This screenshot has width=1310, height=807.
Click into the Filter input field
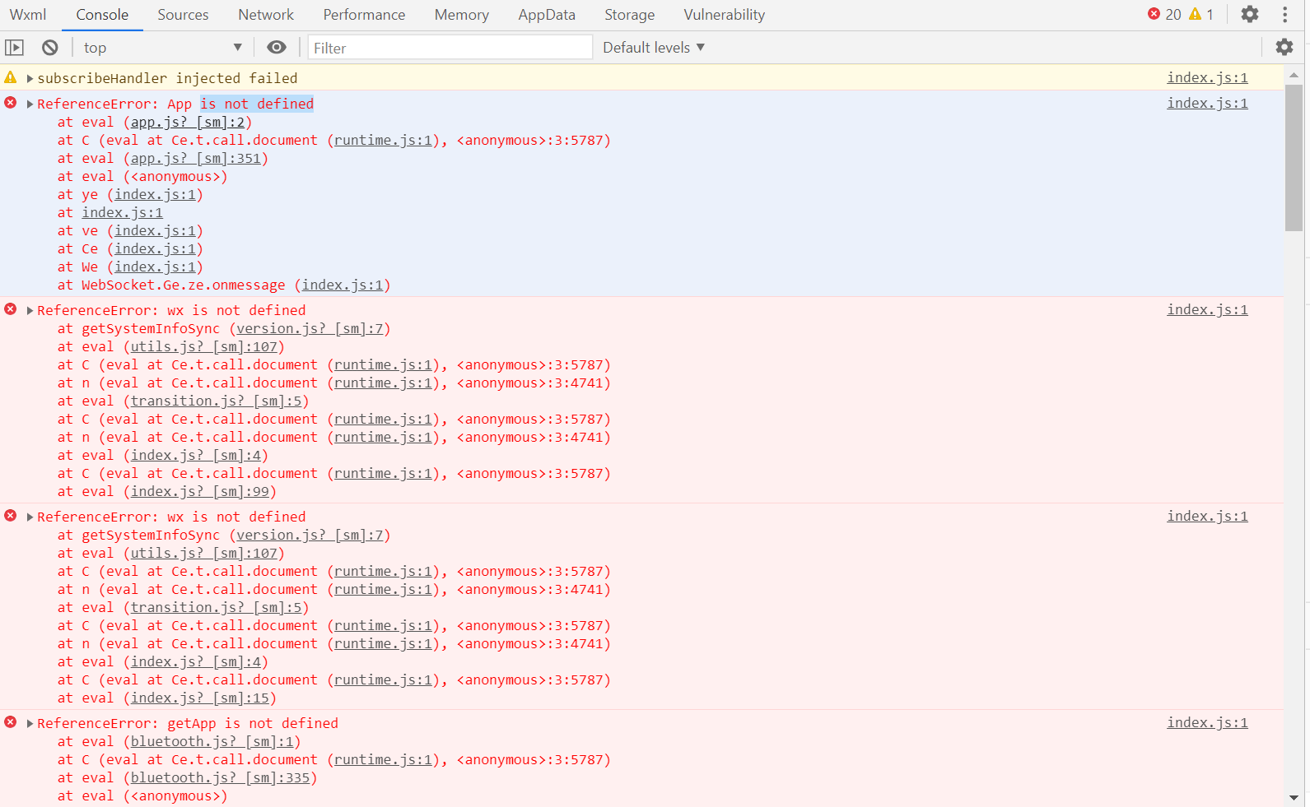pyautogui.click(x=450, y=48)
